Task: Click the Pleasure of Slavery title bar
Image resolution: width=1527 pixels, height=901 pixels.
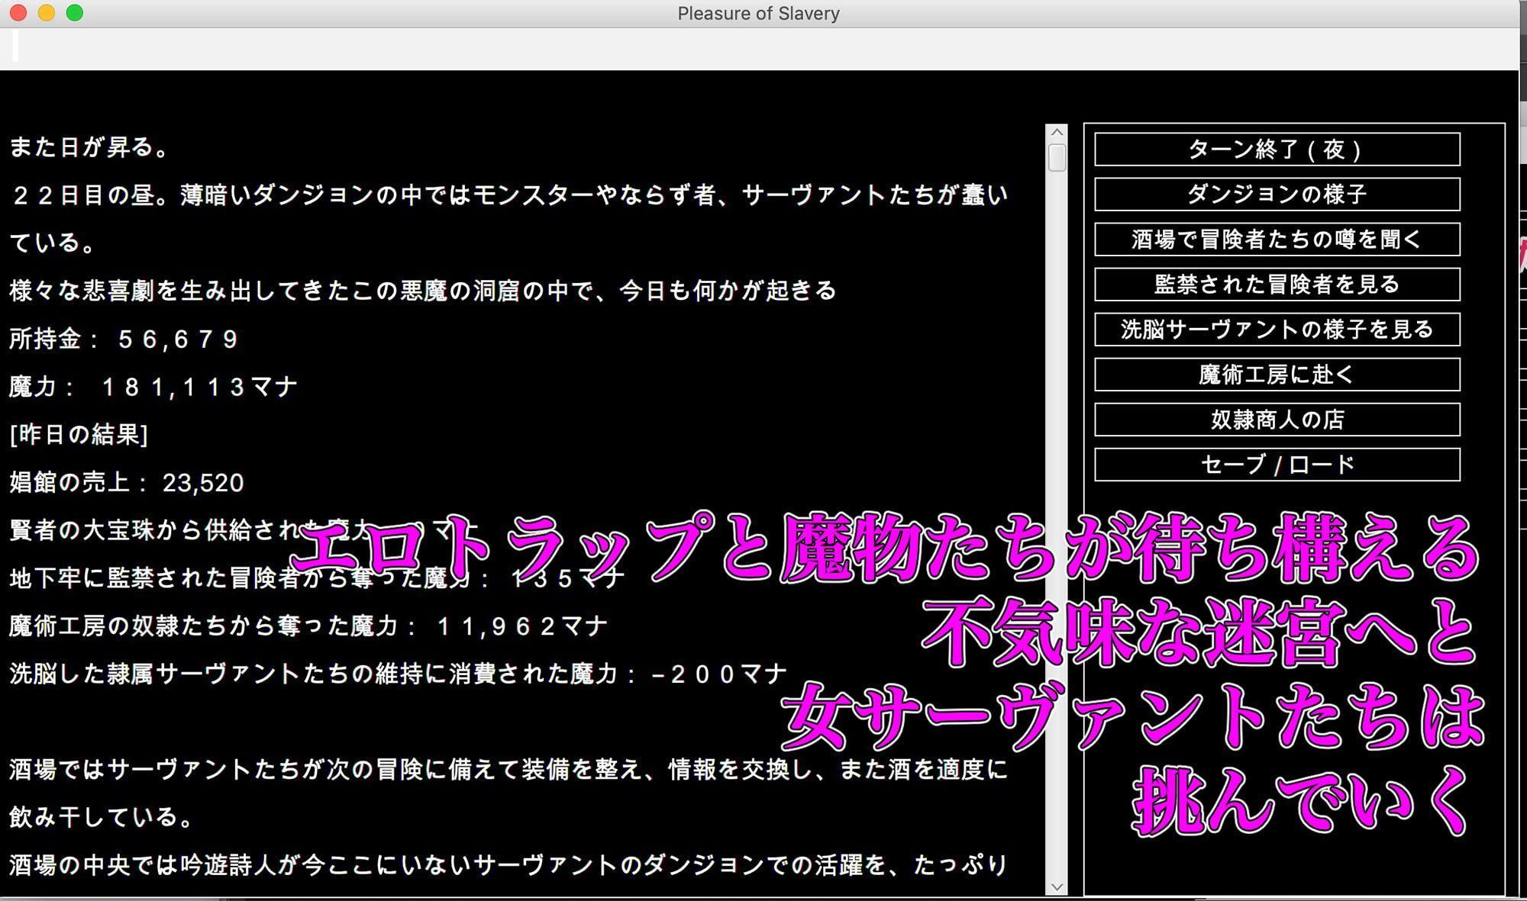Action: click(x=757, y=13)
